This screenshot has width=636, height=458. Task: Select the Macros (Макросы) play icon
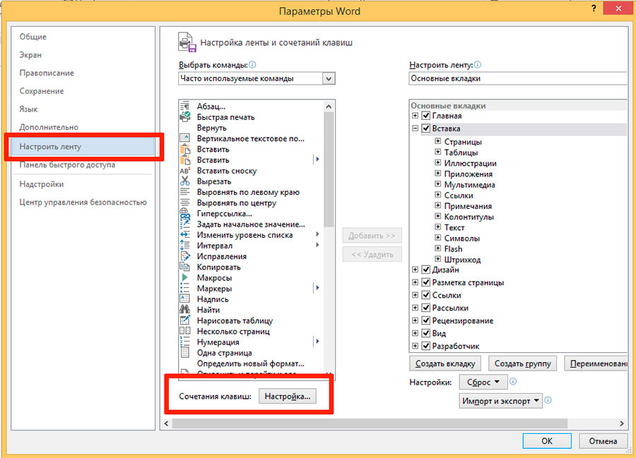[x=185, y=278]
